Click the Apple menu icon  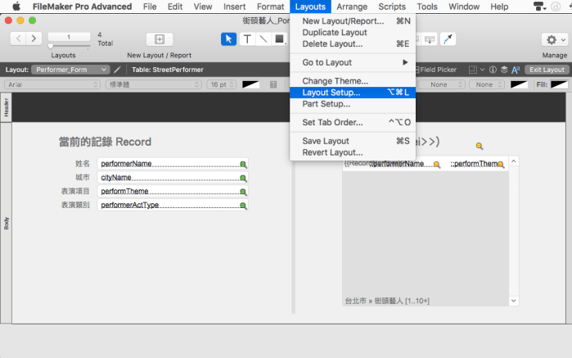tap(16, 7)
